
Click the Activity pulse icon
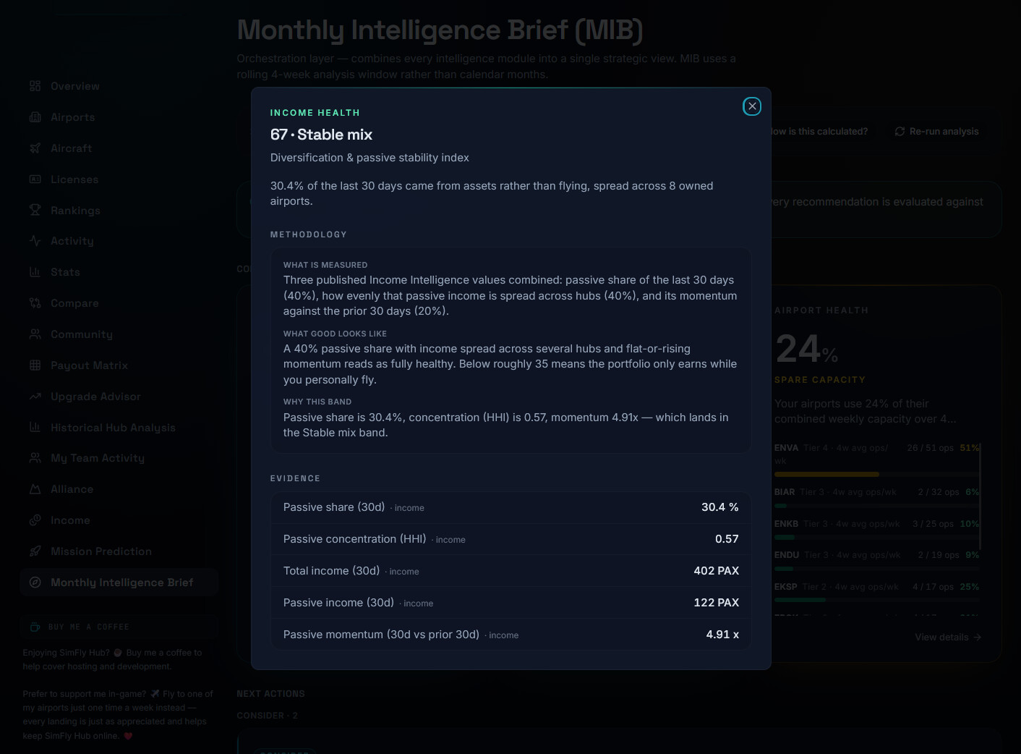click(35, 241)
